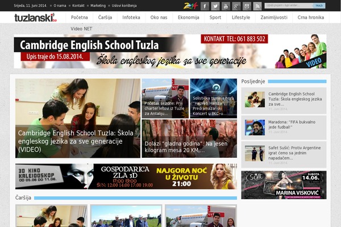The width and height of the screenshot is (341, 227).
Task: Open the Uslovi korištenja link
Action: click(x=124, y=6)
